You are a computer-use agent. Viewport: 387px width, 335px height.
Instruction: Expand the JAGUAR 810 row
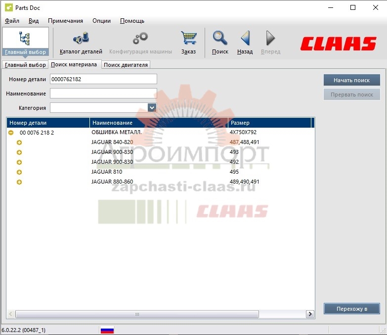tap(19, 172)
